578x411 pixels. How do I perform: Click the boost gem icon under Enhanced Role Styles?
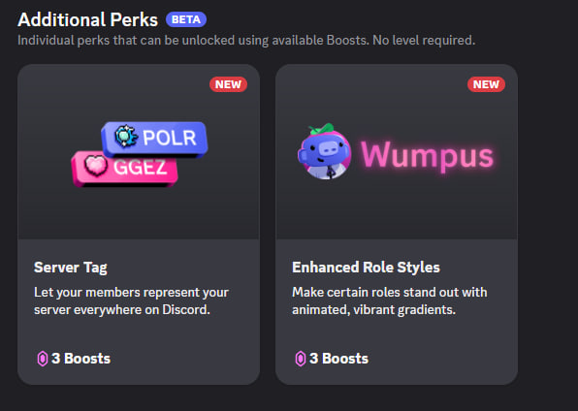click(301, 359)
